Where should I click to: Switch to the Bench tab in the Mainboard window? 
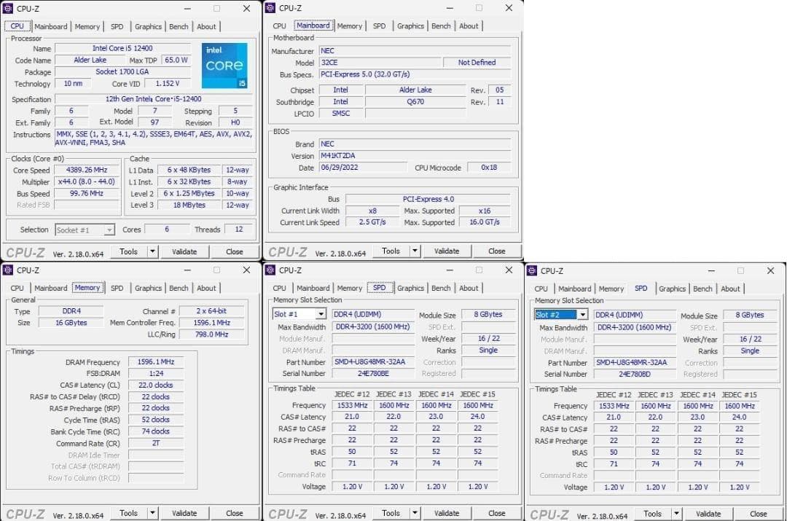point(441,26)
